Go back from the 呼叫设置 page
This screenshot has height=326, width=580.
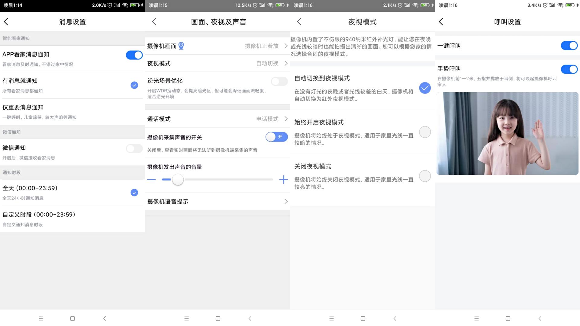tap(441, 21)
